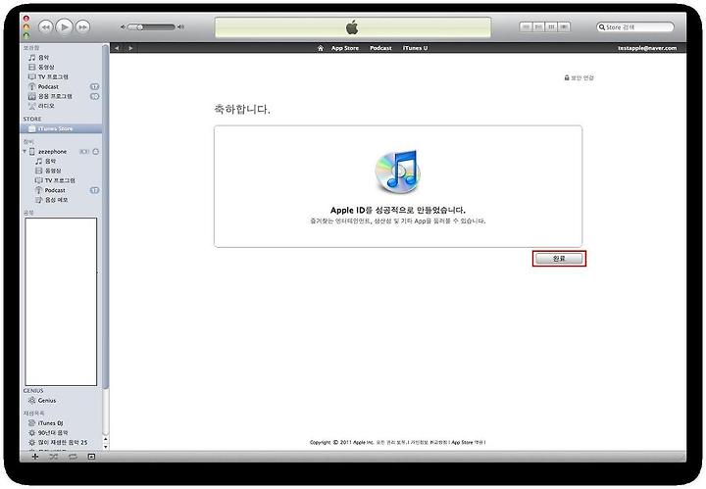
Task: Play music with the play button
Action: [x=65, y=27]
